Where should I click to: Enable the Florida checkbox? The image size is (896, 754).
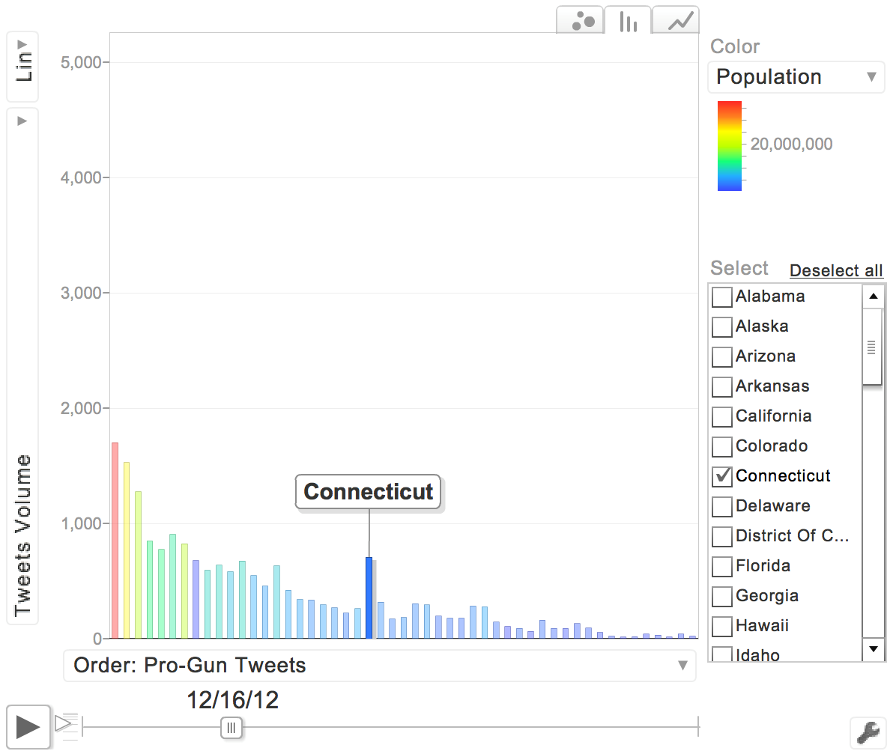click(x=721, y=566)
